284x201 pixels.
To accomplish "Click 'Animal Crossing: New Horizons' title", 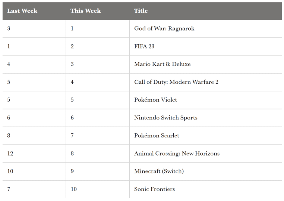I will pos(177,154).
